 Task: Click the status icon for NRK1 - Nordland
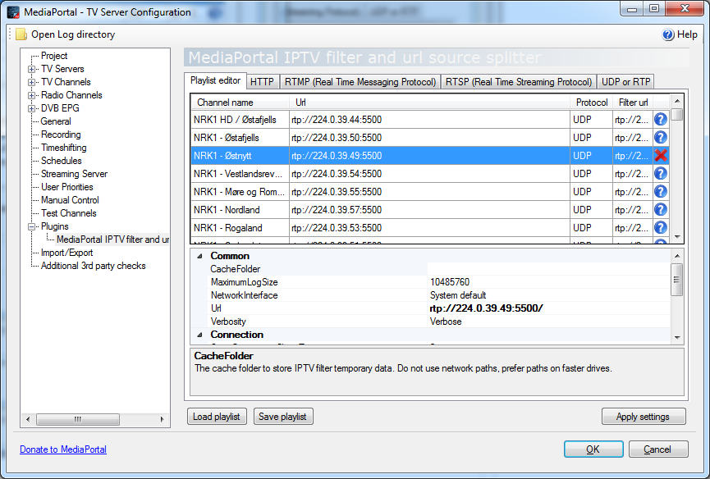[661, 210]
